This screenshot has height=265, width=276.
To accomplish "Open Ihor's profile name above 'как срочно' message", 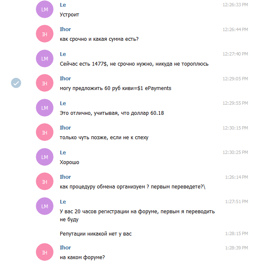I will [x=65, y=29].
